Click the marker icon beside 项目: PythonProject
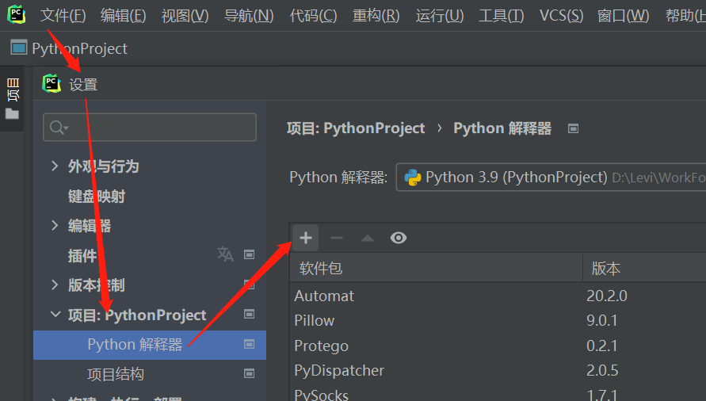The image size is (706, 401). [249, 314]
